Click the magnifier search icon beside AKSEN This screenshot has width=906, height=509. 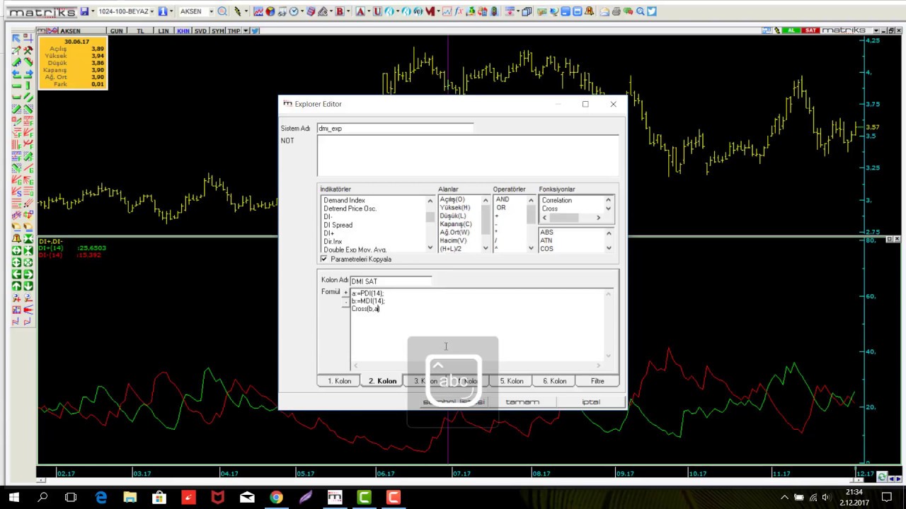click(222, 11)
